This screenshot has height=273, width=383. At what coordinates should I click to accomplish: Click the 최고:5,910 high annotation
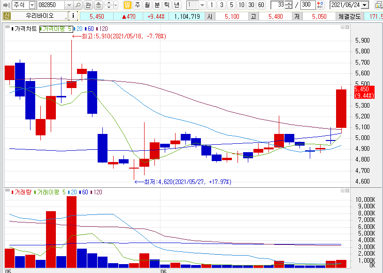(x=119, y=37)
